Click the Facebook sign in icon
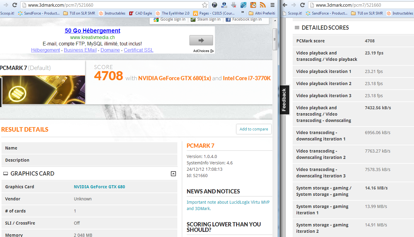The image size is (414, 237). point(228,19)
